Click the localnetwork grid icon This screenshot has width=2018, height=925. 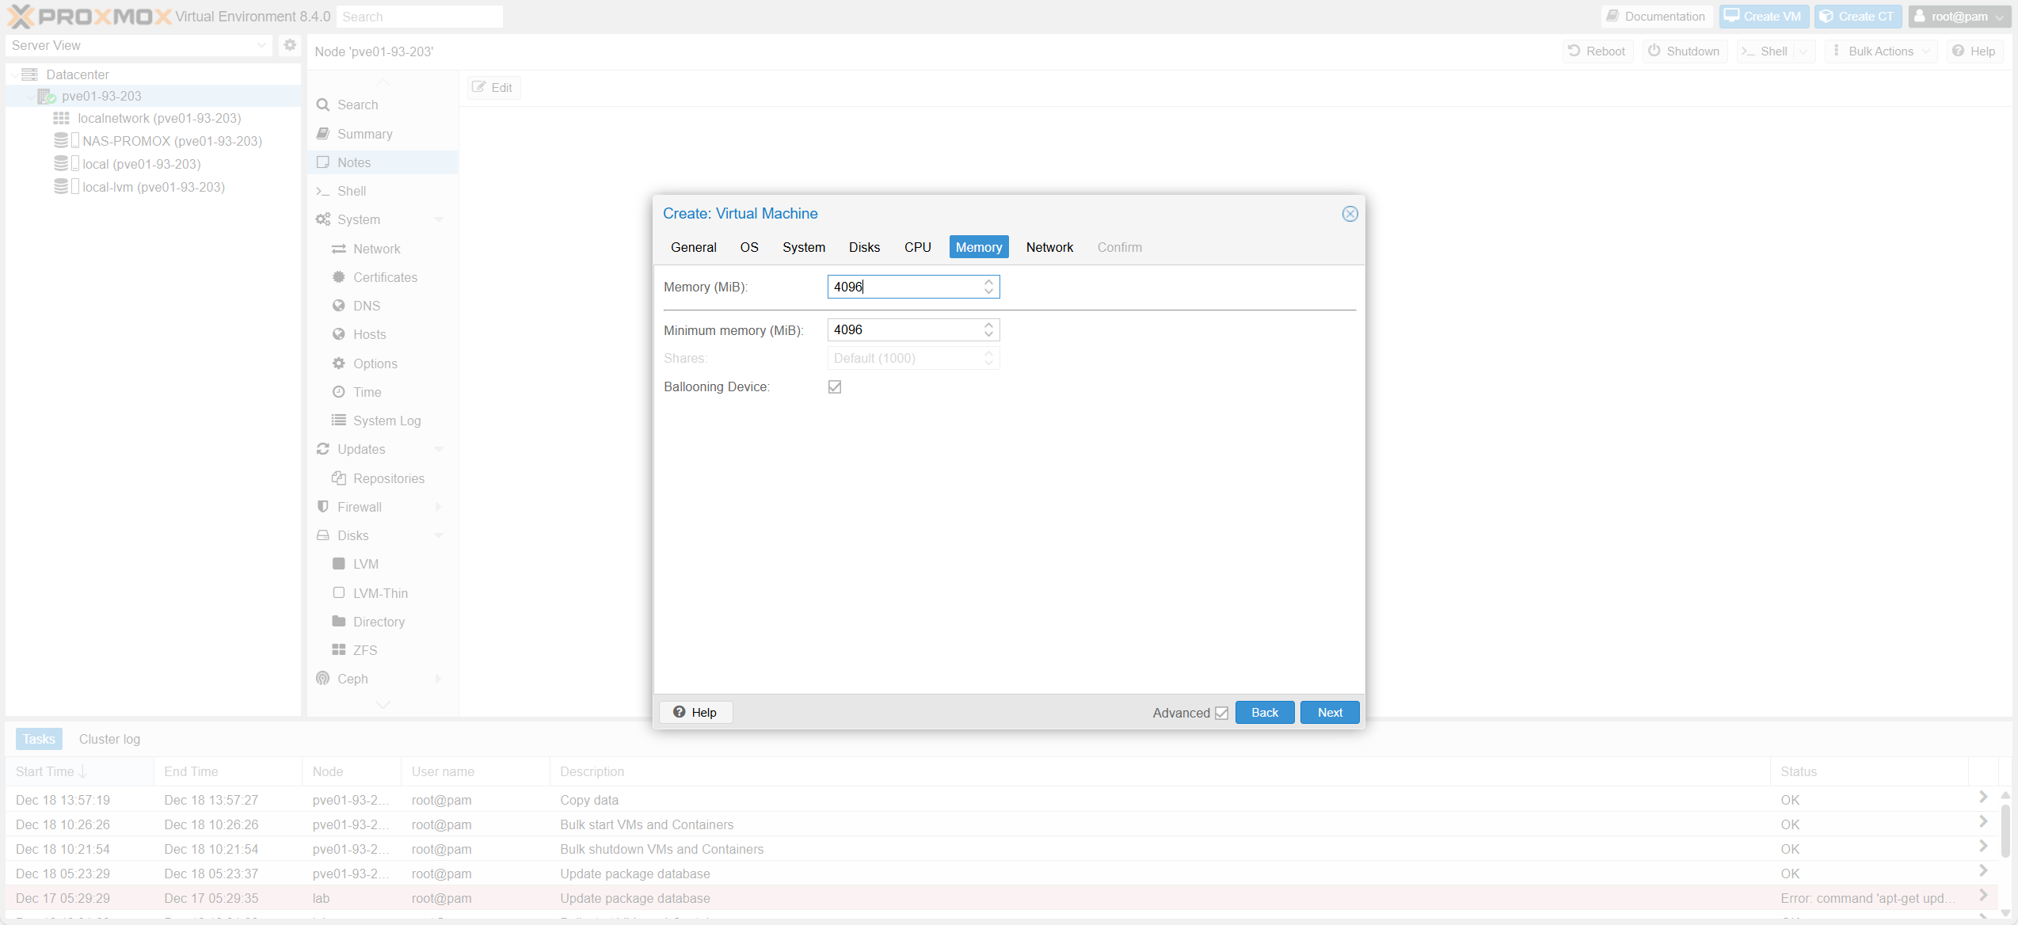point(61,118)
